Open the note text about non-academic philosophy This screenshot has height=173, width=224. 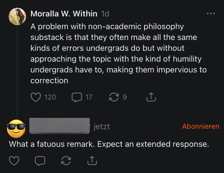click(119, 53)
